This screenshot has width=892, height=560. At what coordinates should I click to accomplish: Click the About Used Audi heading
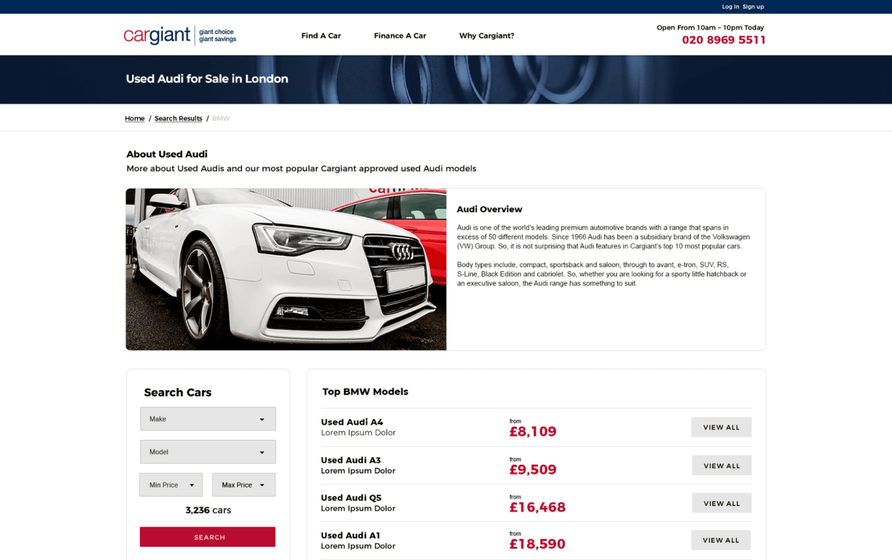point(167,154)
